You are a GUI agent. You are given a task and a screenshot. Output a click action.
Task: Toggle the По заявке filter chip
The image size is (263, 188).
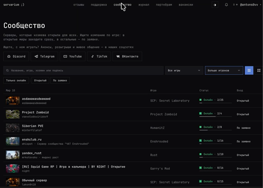(x=60, y=80)
